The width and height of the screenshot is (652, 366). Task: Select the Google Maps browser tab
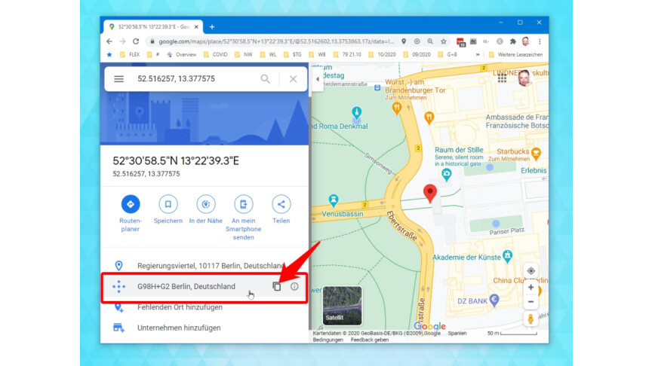[153, 27]
